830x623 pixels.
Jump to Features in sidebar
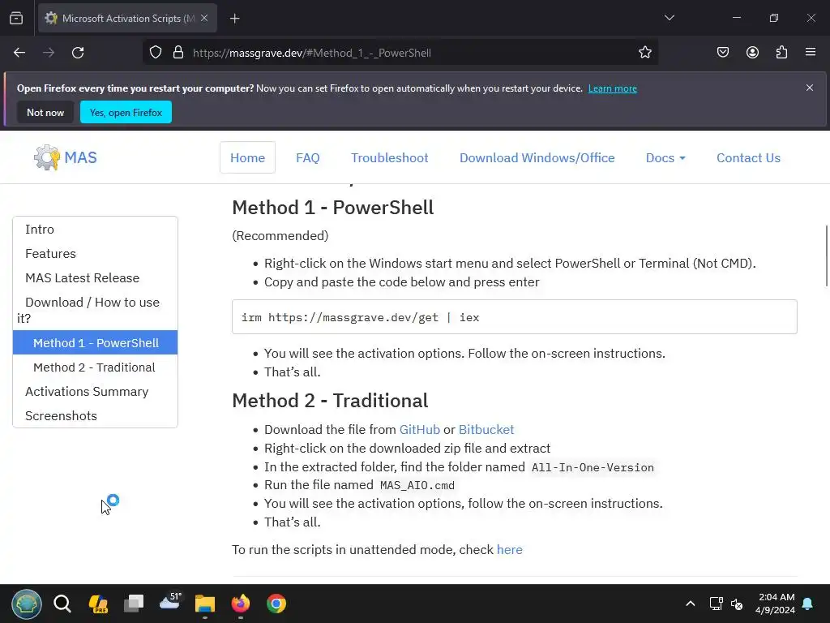click(51, 254)
